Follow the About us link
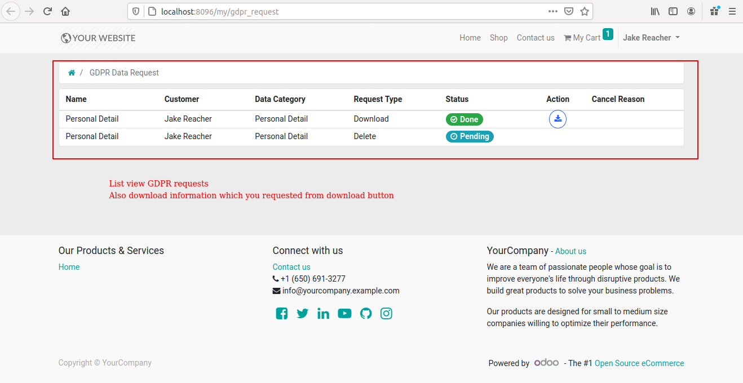 tap(570, 251)
